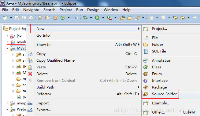Screen dimensions: 200x116
Task: Click the green Run toolbar button
Action: coord(97,18)
